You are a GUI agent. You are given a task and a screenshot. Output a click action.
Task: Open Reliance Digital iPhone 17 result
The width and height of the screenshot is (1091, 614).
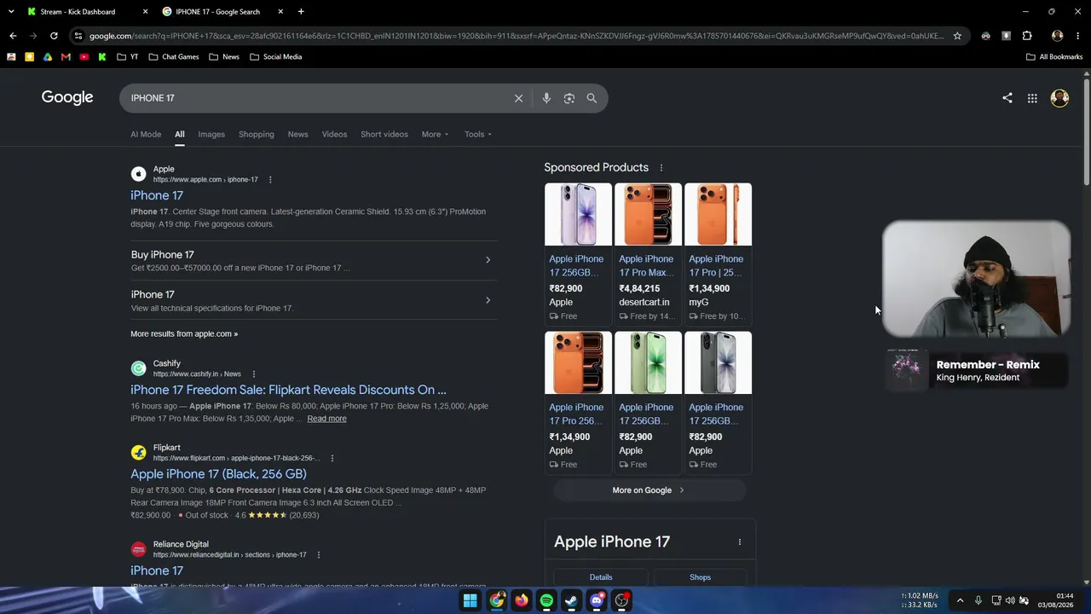pyautogui.click(x=157, y=571)
